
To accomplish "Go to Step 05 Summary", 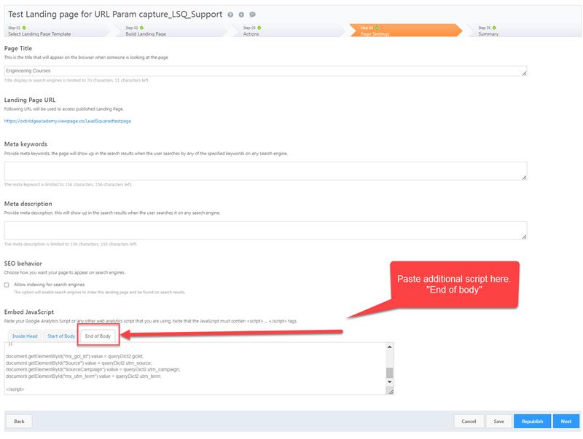I will [x=524, y=31].
